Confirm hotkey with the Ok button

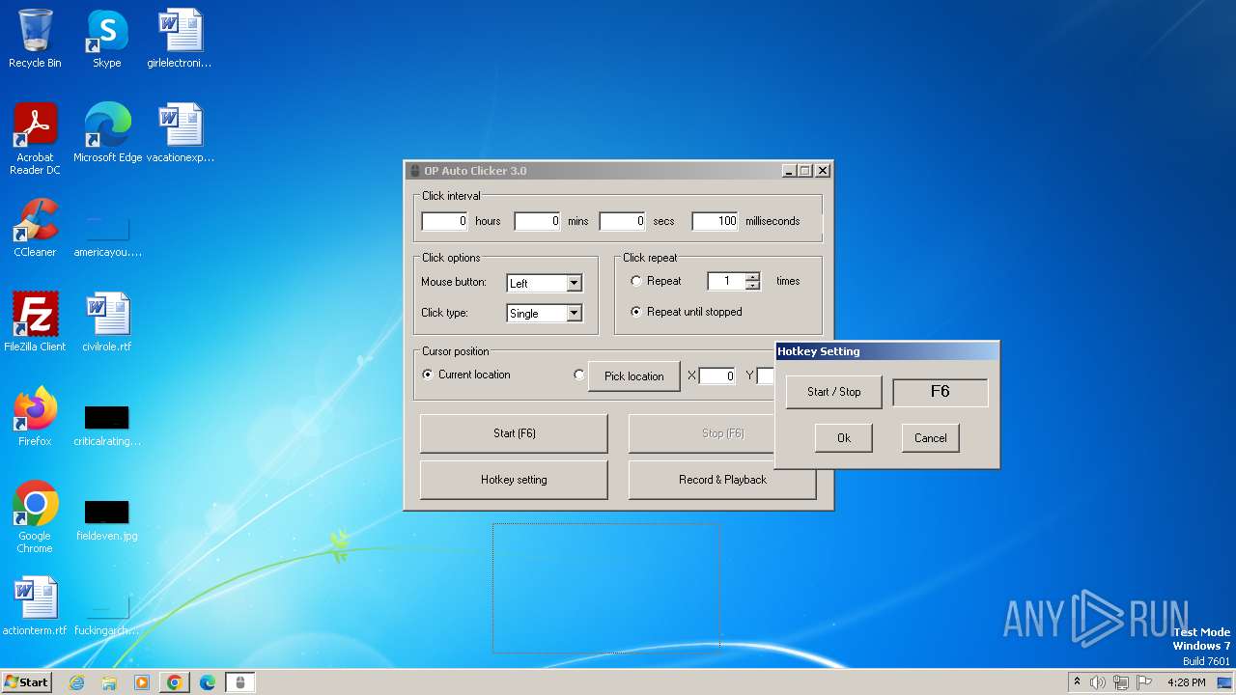(x=844, y=438)
